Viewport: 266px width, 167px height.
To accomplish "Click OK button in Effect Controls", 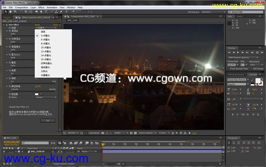I will [48, 121].
